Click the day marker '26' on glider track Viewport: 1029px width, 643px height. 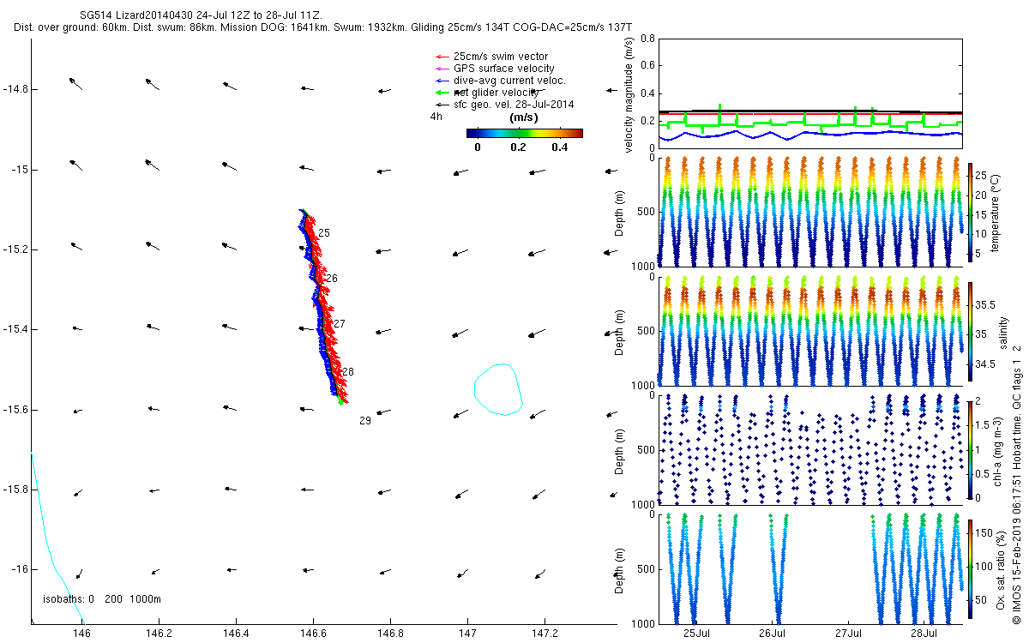click(x=332, y=279)
